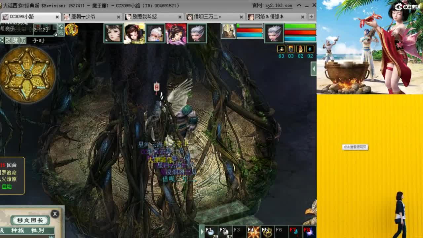
Task: Activate the F4 skill slot
Action: tap(254, 232)
